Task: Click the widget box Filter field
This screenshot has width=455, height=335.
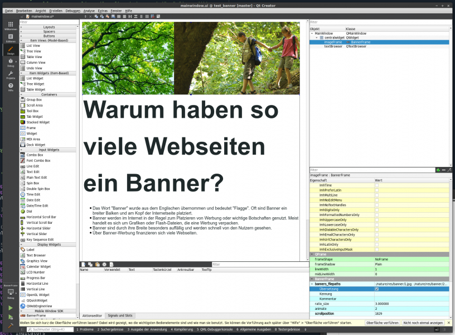Action: [48, 22]
